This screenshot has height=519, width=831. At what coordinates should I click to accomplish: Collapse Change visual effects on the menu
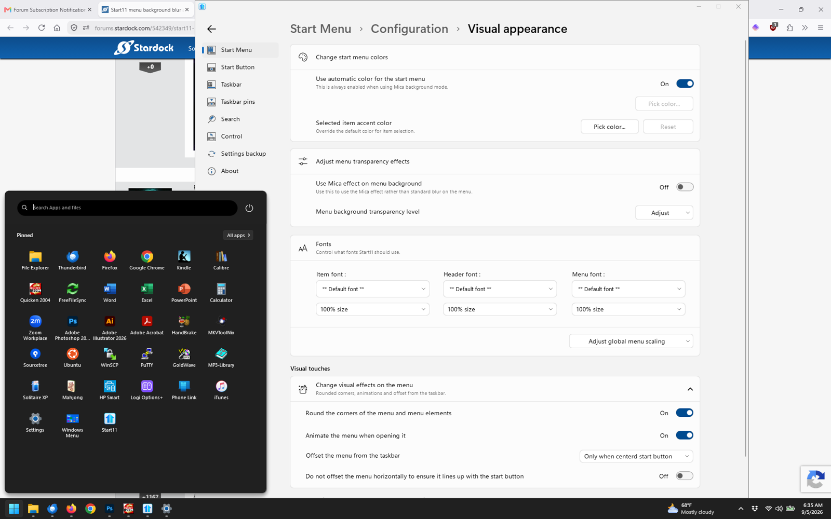pos(690,389)
